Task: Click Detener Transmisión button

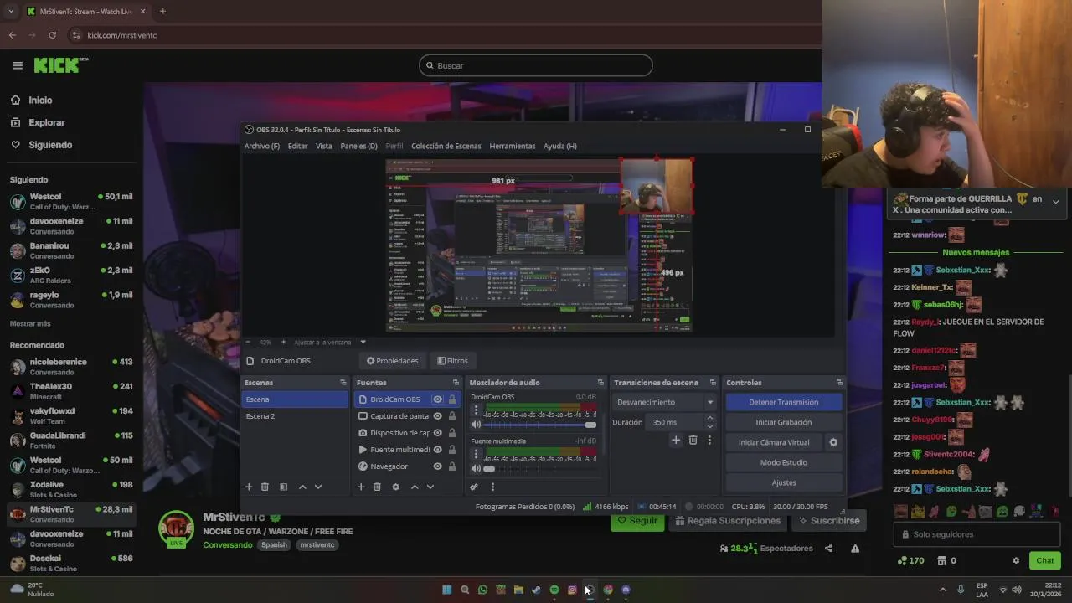Action: (784, 402)
